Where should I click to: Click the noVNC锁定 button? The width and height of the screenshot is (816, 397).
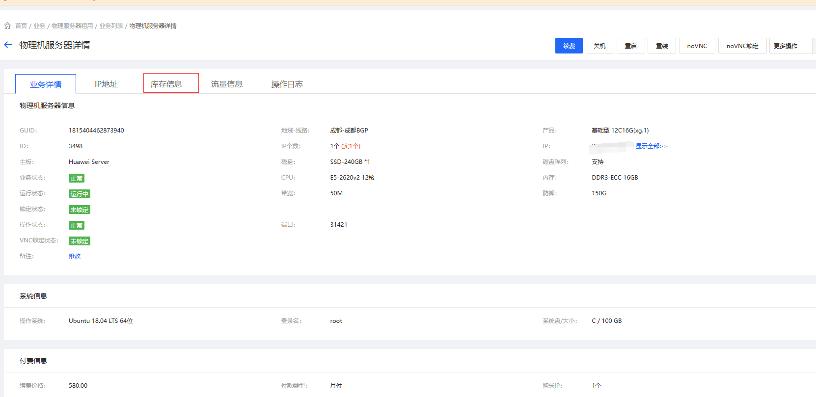click(742, 46)
